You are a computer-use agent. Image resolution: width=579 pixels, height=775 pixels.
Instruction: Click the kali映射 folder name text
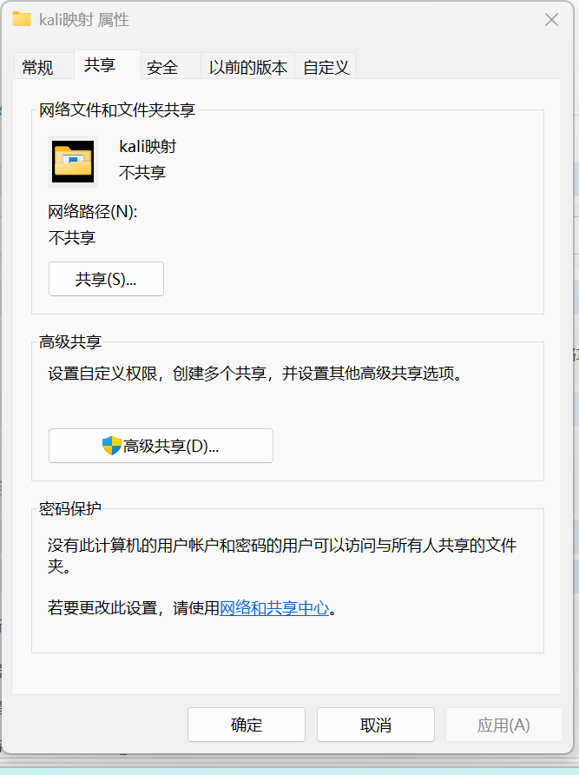coord(148,146)
